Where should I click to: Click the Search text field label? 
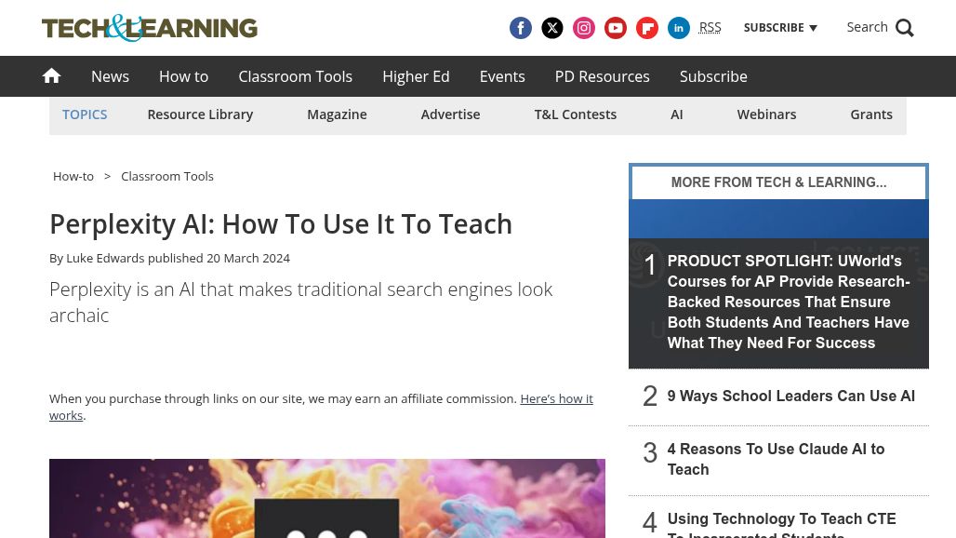[867, 27]
